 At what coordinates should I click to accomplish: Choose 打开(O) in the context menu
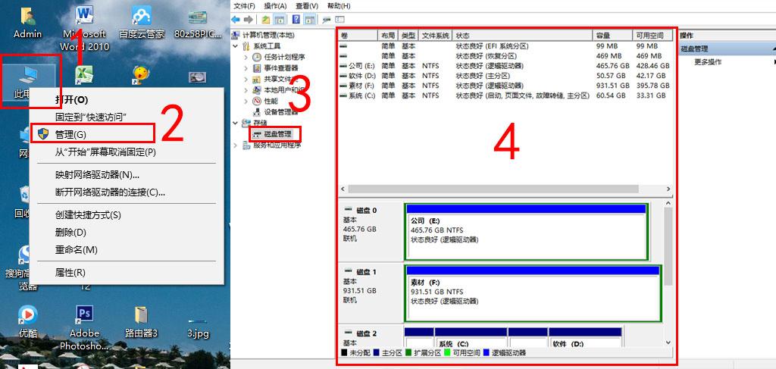point(127,100)
